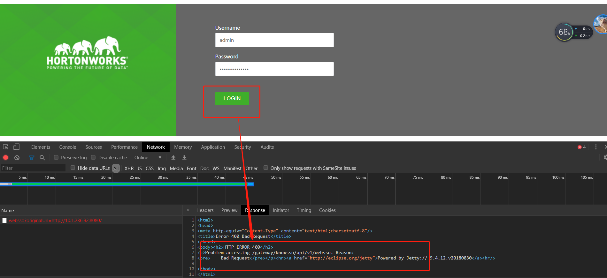Image resolution: width=607 pixels, height=278 pixels.
Task: Filter requests by WS
Action: click(216, 168)
